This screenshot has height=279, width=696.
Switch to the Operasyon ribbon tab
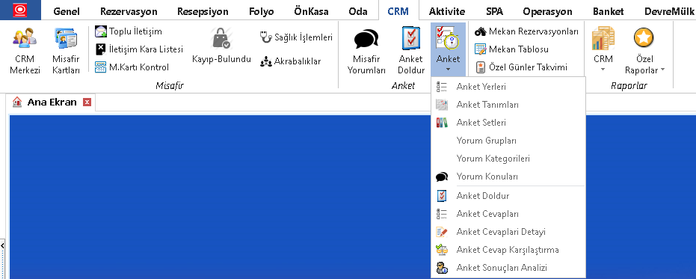pyautogui.click(x=547, y=11)
